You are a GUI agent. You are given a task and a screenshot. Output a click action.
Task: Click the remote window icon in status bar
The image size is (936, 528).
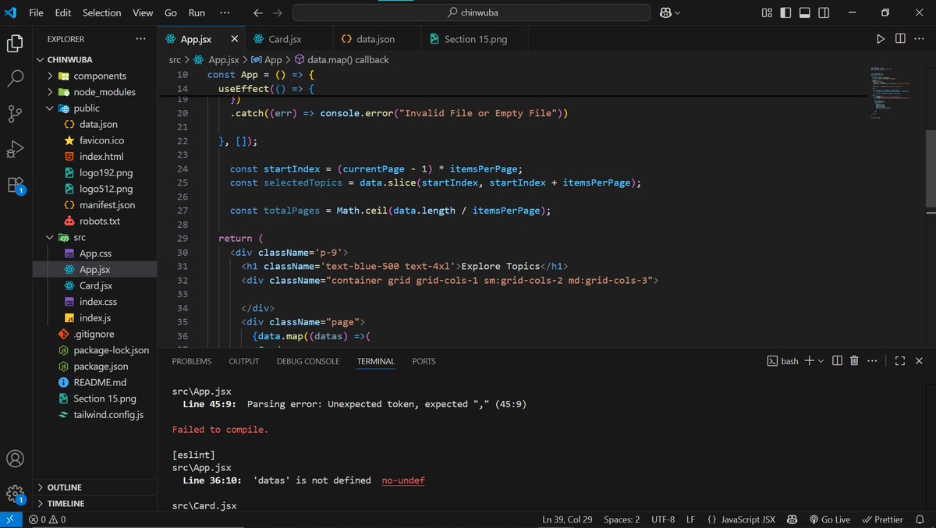tap(10, 519)
